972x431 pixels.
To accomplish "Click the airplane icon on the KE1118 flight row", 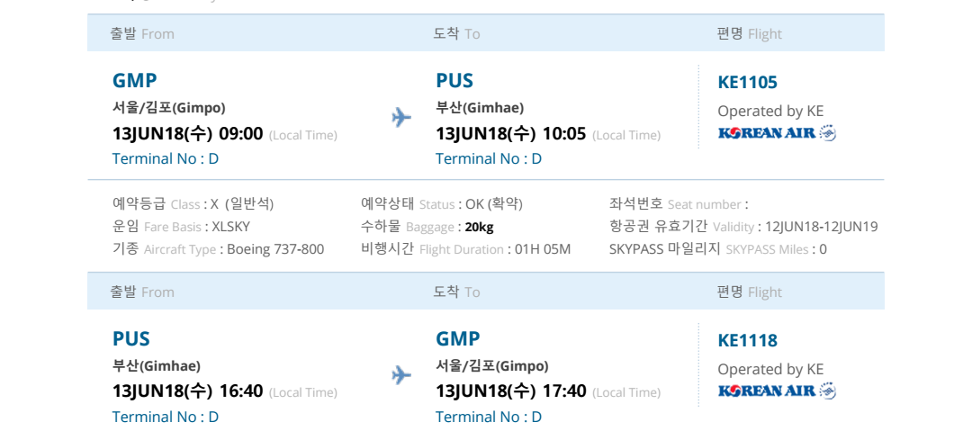I will (401, 375).
